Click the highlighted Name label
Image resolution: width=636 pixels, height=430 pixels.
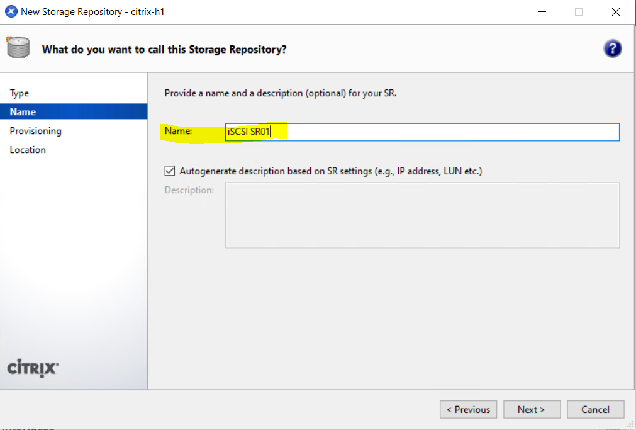(x=178, y=131)
